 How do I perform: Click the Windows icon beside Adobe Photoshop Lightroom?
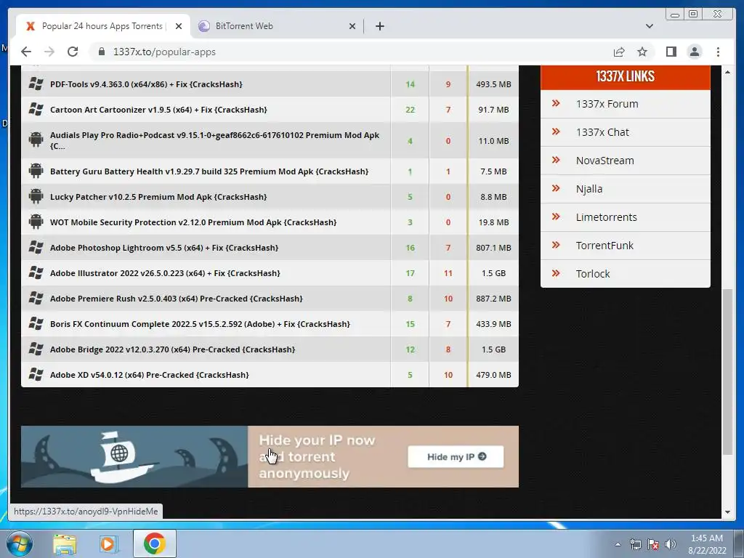36,247
